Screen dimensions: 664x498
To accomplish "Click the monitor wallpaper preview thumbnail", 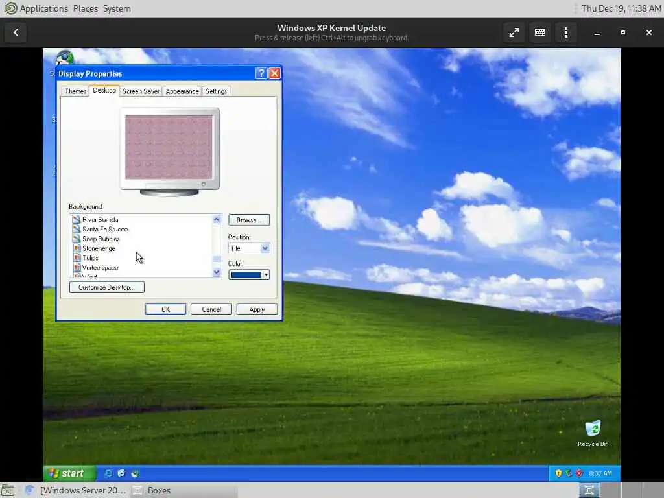I will tap(169, 147).
